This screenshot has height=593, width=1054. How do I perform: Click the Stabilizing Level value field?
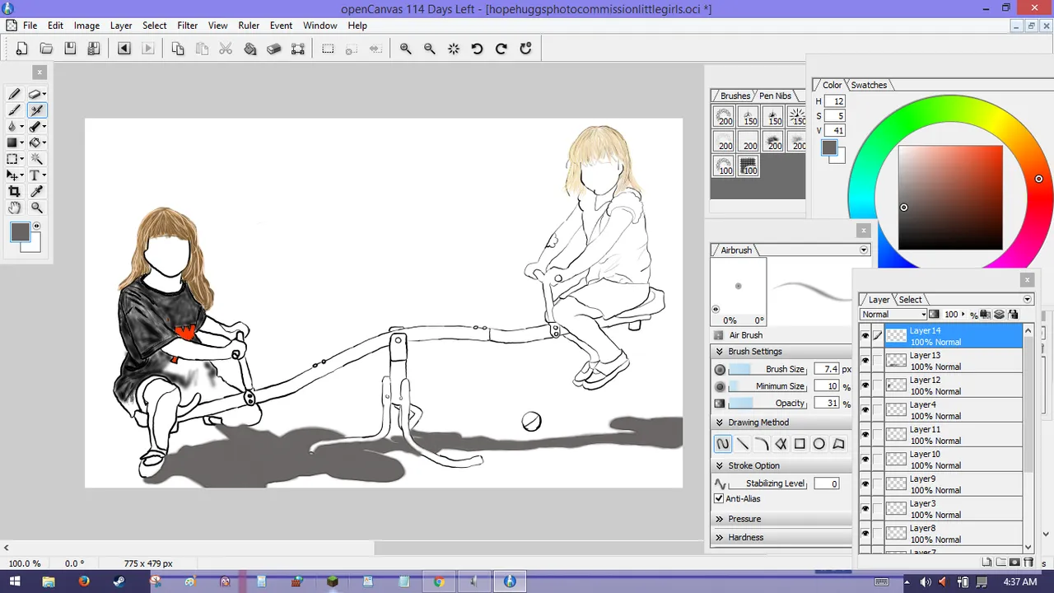click(x=827, y=483)
